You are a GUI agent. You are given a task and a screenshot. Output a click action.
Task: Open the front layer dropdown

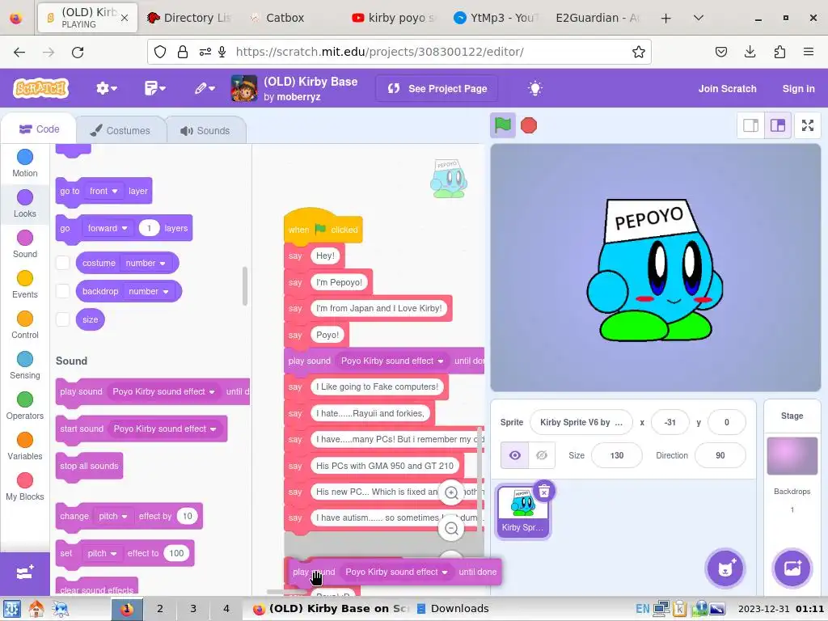point(103,191)
